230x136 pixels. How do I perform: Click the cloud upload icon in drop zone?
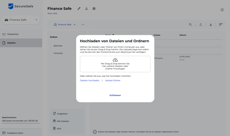click(x=115, y=60)
